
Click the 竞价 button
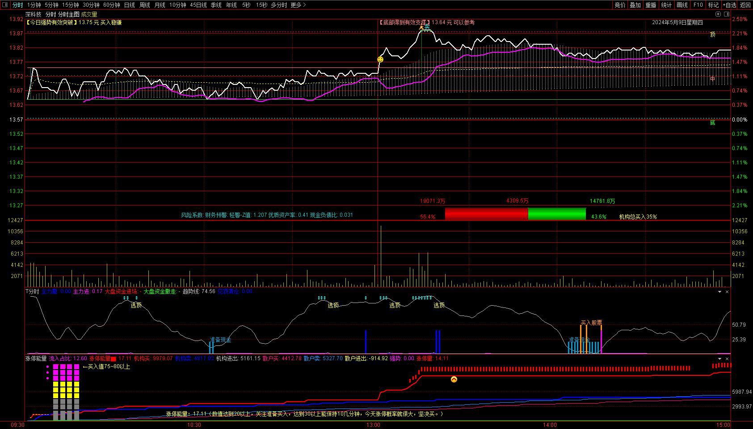tap(620, 5)
